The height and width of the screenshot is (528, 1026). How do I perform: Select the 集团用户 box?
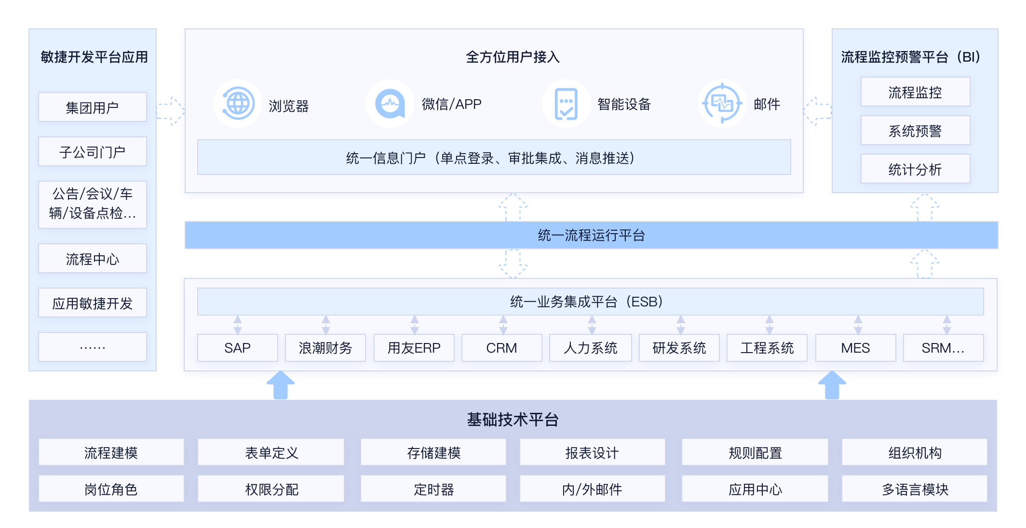pos(93,107)
